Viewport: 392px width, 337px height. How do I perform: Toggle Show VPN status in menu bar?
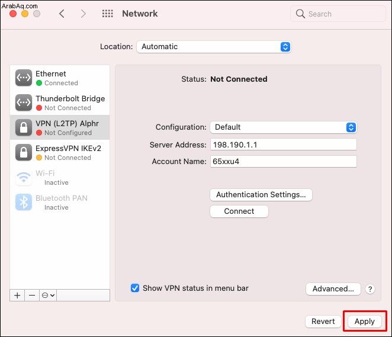point(135,288)
